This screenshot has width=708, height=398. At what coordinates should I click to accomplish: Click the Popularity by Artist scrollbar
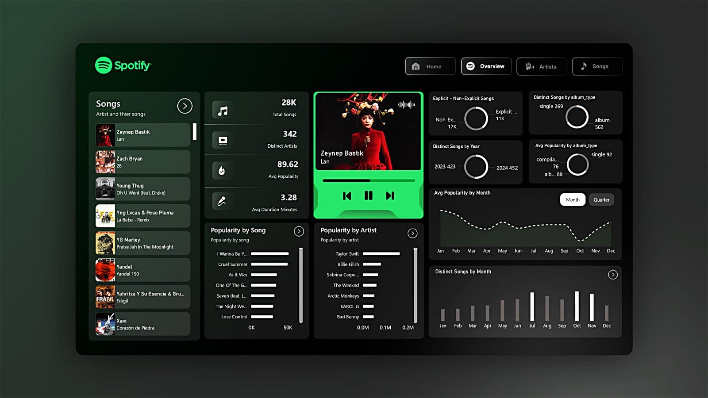point(416,285)
